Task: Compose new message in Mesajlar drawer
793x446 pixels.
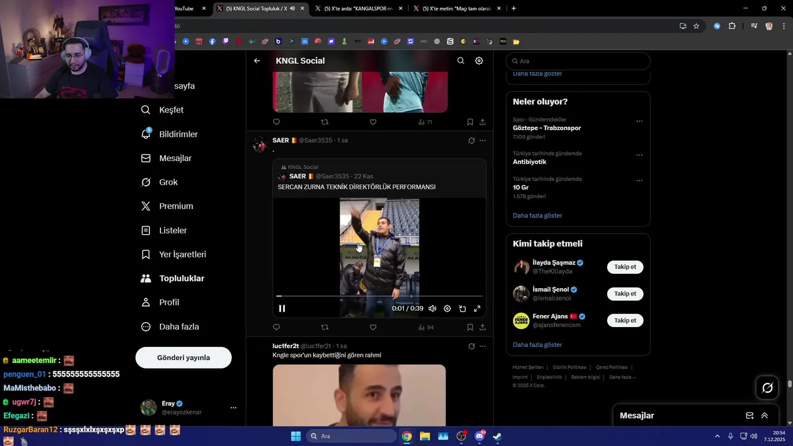Action: [x=750, y=416]
